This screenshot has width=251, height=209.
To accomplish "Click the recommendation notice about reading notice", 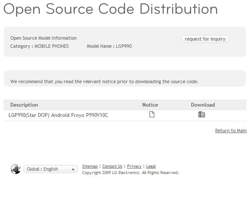I will pyautogui.click(x=104, y=81).
